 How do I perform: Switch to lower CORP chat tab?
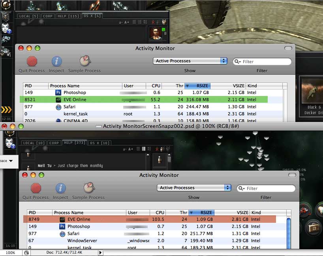coord(54,143)
